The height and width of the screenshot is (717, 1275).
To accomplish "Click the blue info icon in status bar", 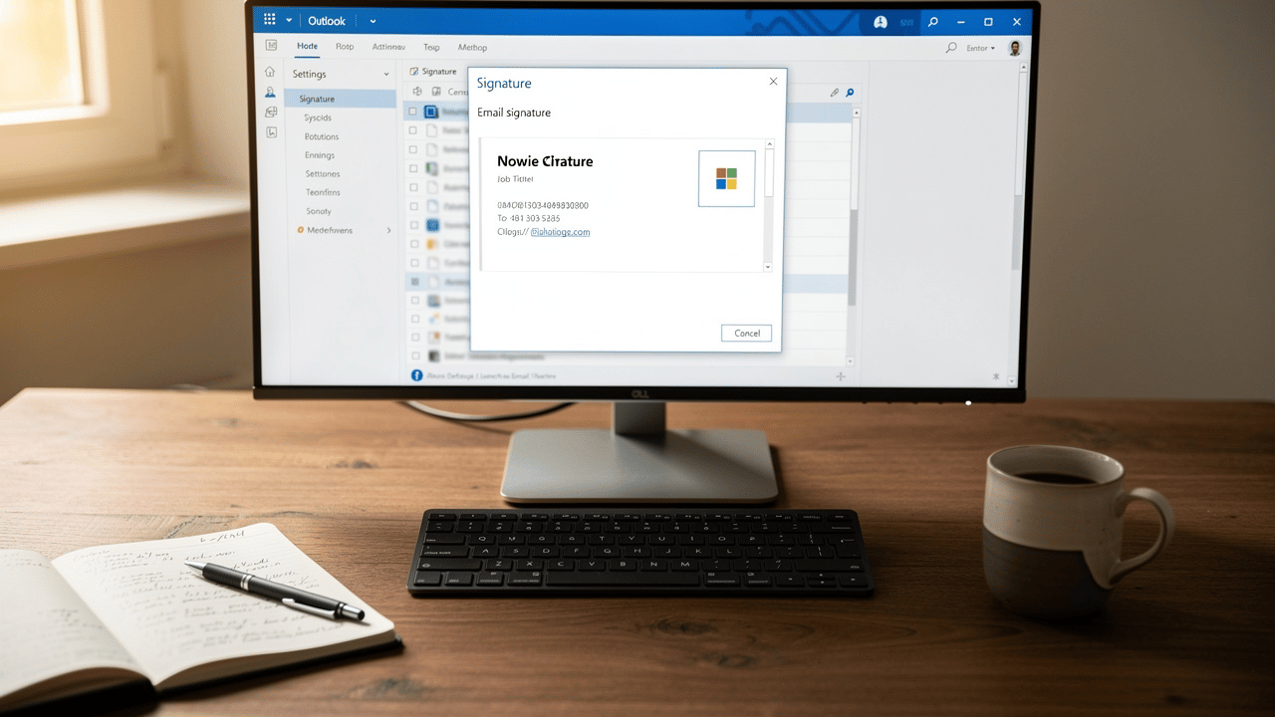I will 417,375.
